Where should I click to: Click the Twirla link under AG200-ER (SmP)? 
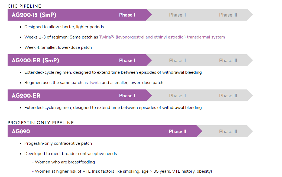(x=95, y=83)
